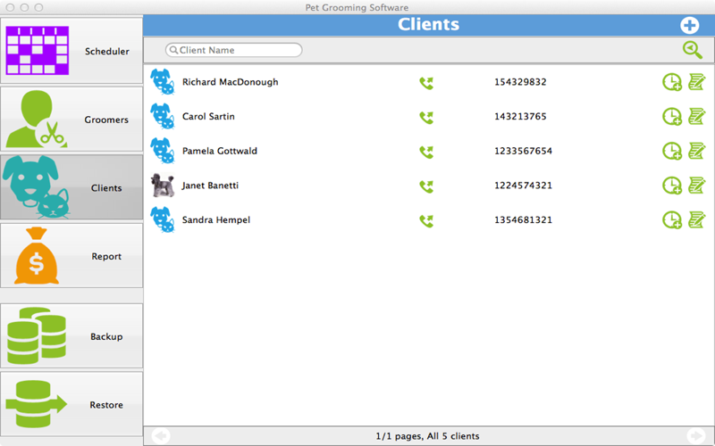
Task: Go to previous page arrow
Action: (161, 436)
